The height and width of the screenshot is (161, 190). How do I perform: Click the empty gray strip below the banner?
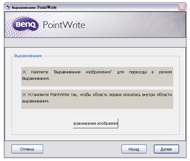95,42
